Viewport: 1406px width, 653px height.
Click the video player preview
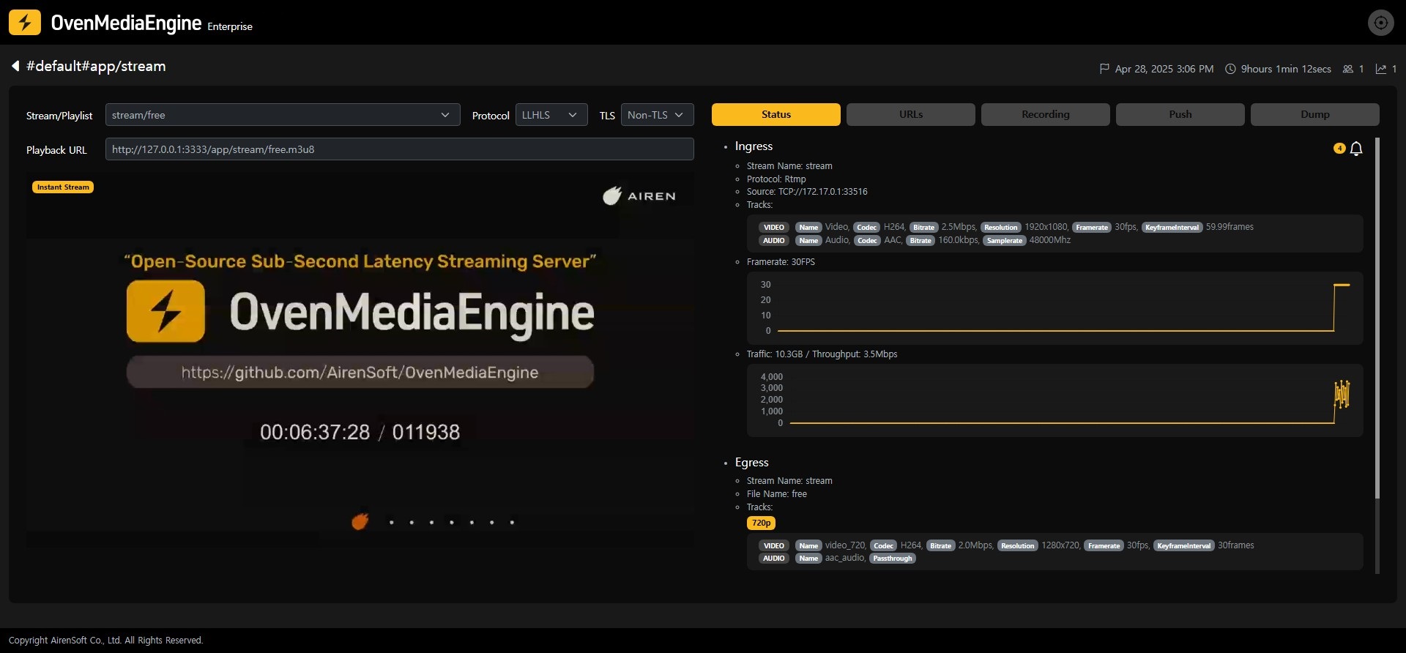(x=360, y=360)
